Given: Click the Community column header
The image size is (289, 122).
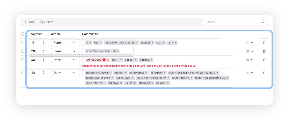Looking at the screenshot, I should (90, 34).
